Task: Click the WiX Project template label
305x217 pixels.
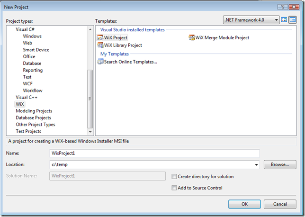Action: tap(116, 38)
